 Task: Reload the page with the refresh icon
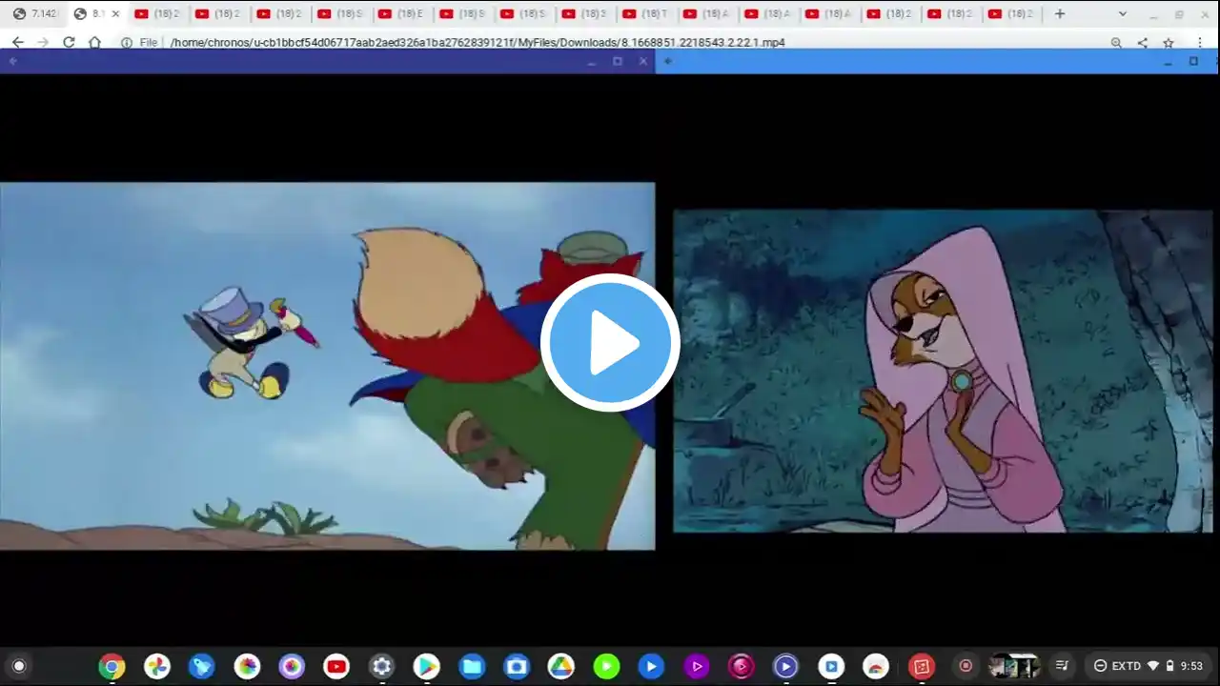tap(69, 42)
